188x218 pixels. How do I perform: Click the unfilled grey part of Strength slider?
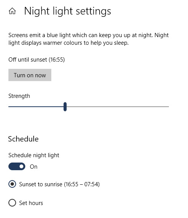point(118,107)
